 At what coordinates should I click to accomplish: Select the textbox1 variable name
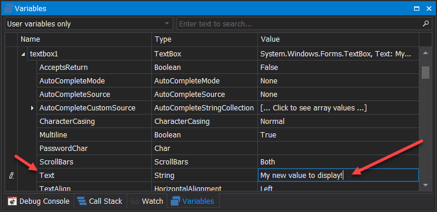tap(44, 54)
